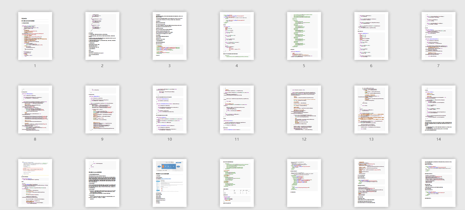This screenshot has width=465, height=210.
Task: Select the page 3 thumbnail
Action: pyautogui.click(x=170, y=36)
